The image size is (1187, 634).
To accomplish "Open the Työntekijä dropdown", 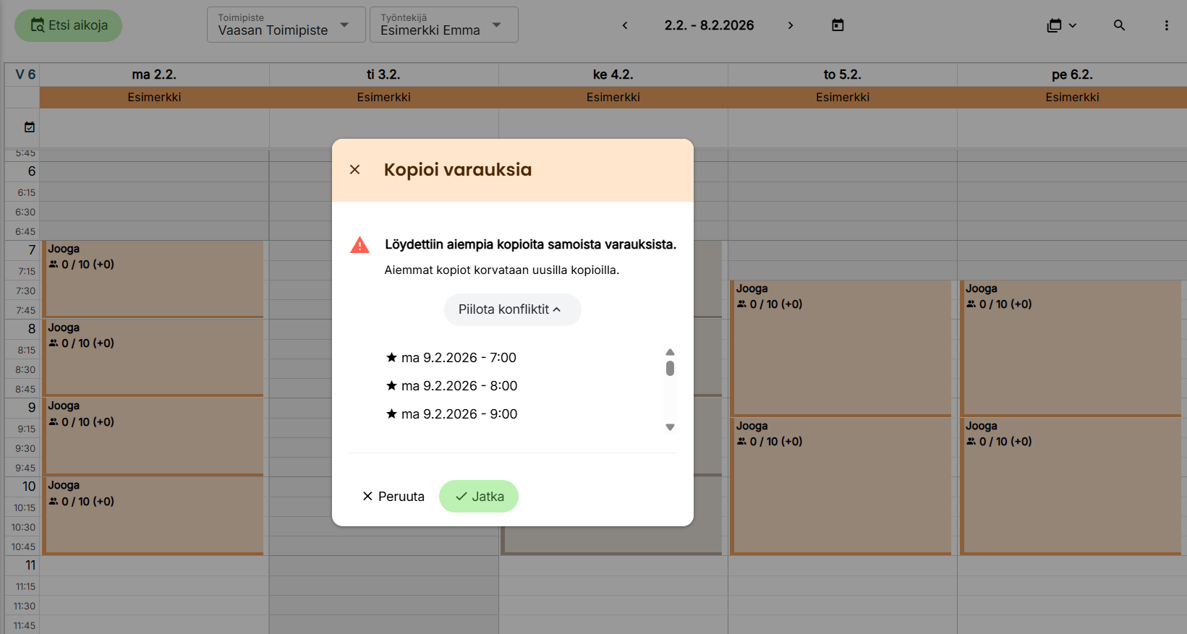I will pos(443,25).
